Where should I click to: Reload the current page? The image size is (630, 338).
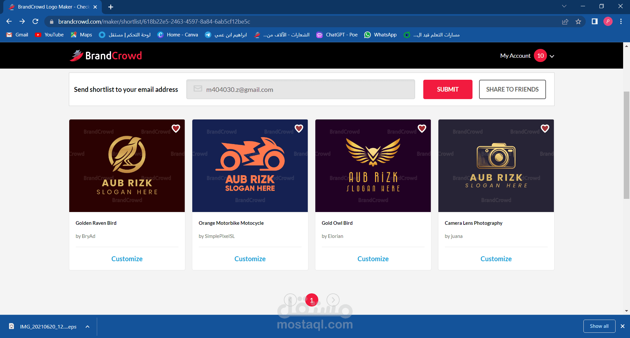tap(35, 21)
